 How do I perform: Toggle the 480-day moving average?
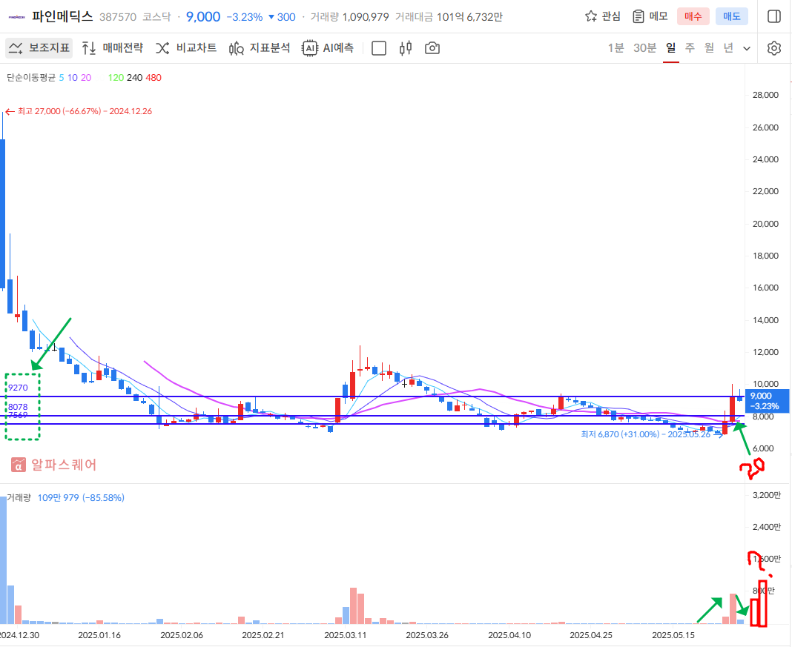(x=154, y=78)
